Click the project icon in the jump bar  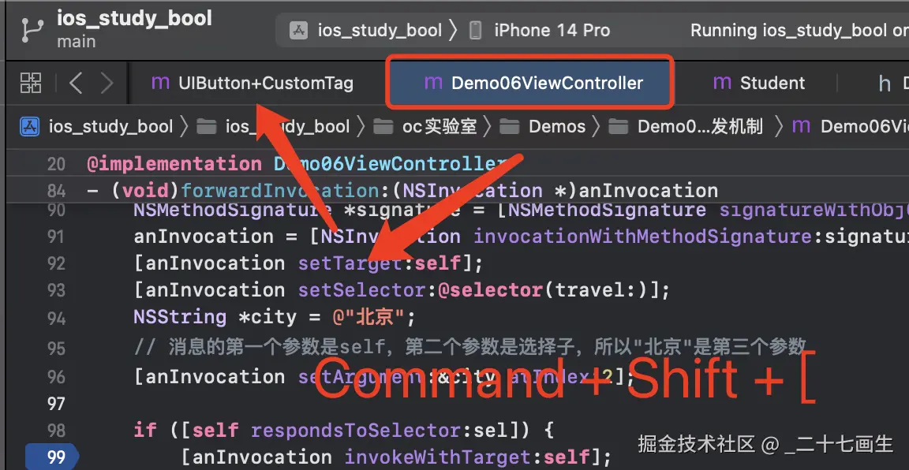click(29, 126)
